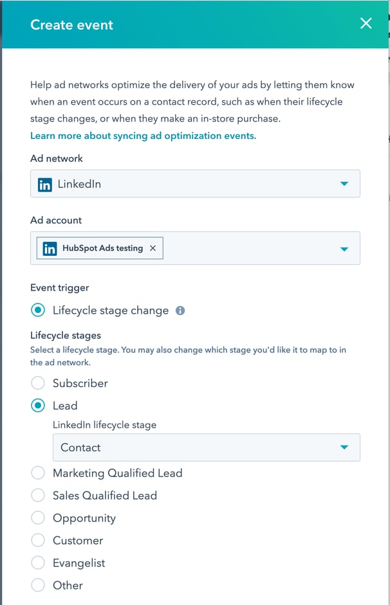The width and height of the screenshot is (390, 605).
Task: Select Marketing Qualified Lead radio button
Action: [39, 473]
